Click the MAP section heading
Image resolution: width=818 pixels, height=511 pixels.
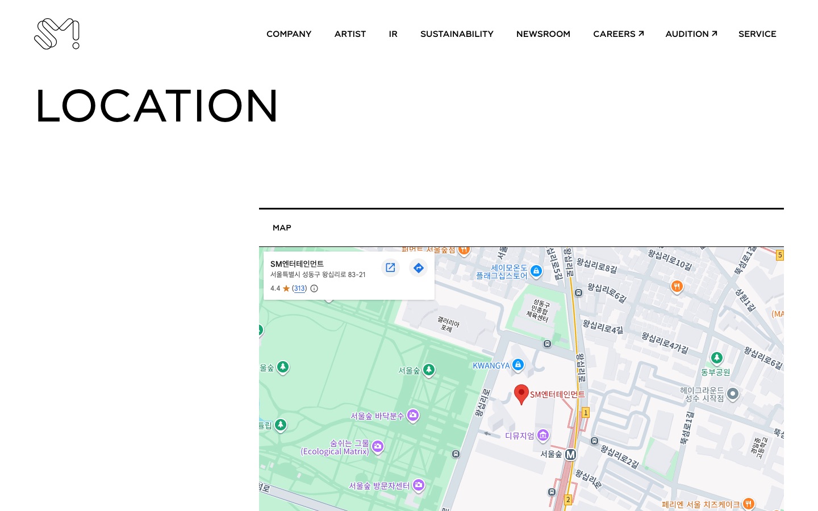tap(282, 228)
